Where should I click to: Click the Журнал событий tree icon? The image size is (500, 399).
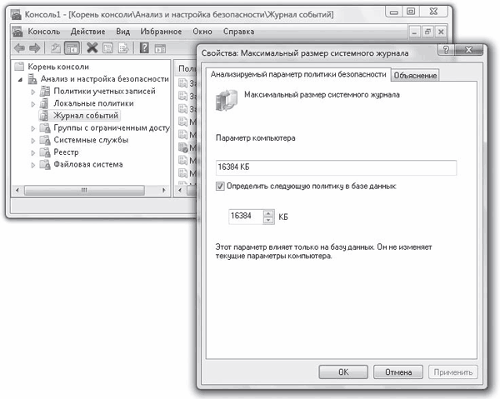click(x=43, y=115)
